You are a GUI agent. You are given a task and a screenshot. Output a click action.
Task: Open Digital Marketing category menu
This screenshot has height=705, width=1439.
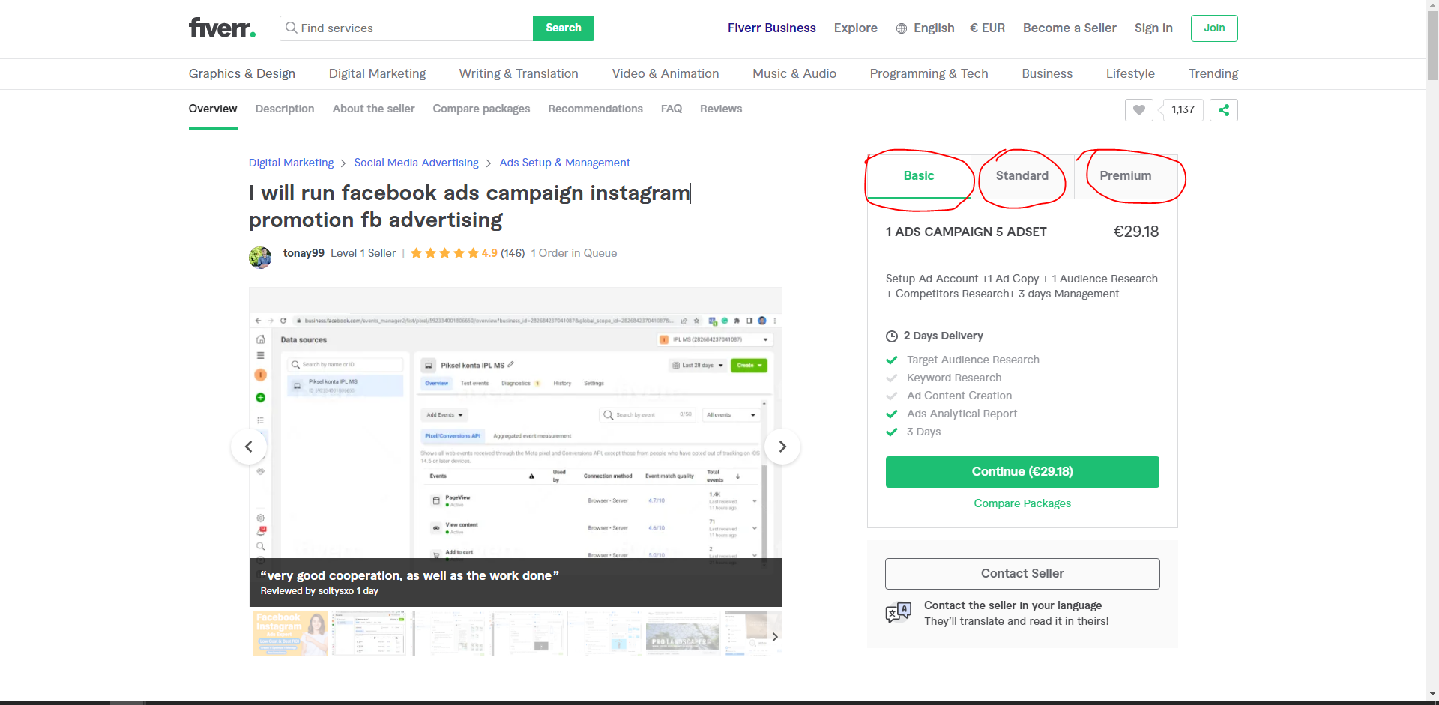(377, 73)
